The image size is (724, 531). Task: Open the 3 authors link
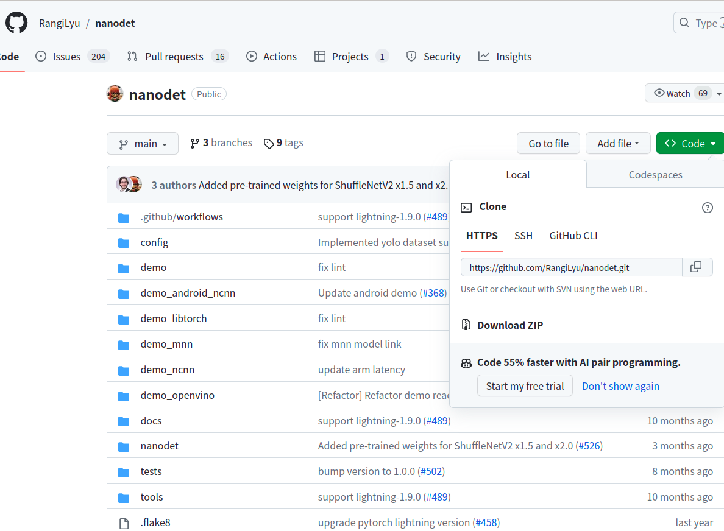(x=174, y=185)
